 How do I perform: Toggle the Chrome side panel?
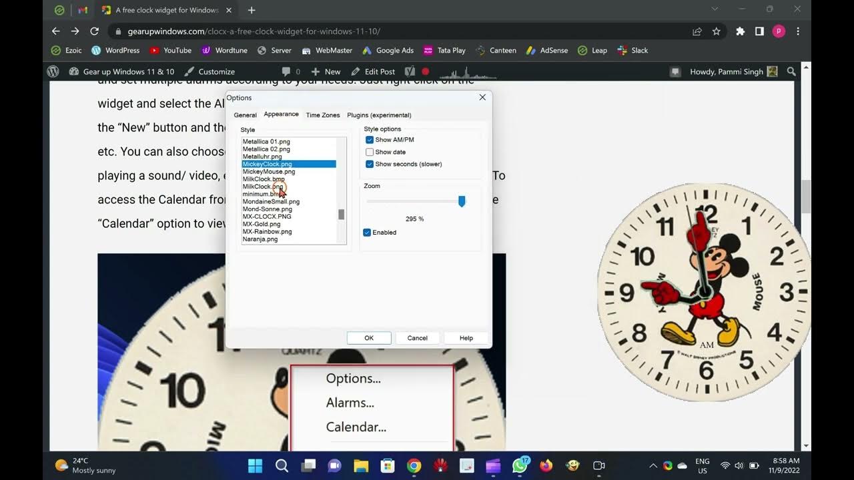[759, 31]
